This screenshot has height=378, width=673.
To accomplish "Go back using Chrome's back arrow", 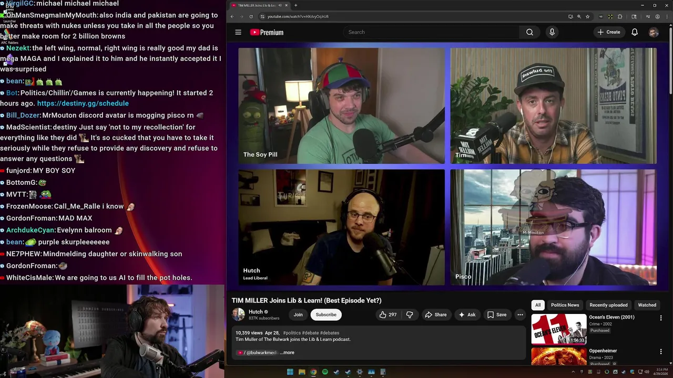I will coord(232,16).
